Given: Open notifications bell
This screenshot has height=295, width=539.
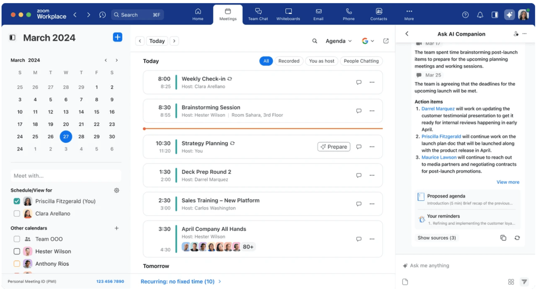Looking at the screenshot, I should tap(480, 15).
